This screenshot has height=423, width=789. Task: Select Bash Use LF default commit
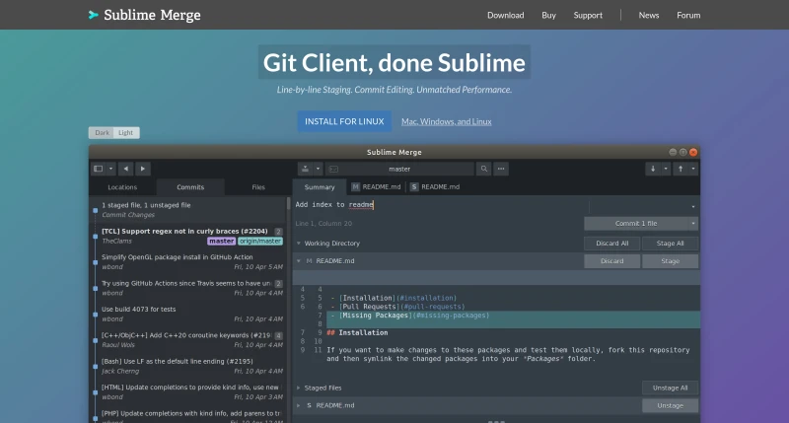[188, 366]
